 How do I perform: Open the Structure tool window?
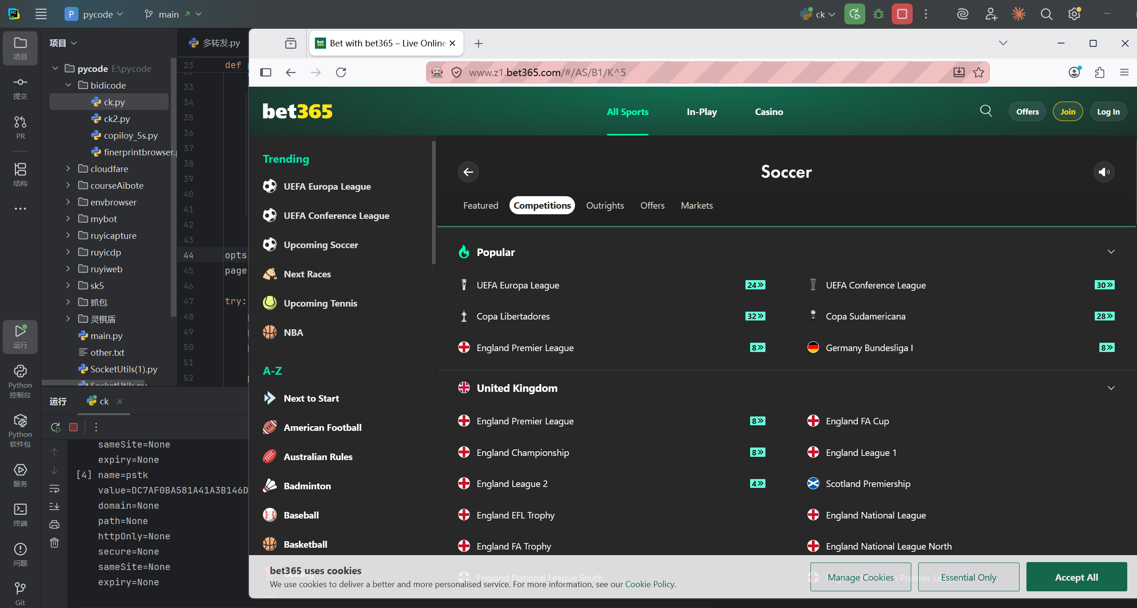(20, 174)
